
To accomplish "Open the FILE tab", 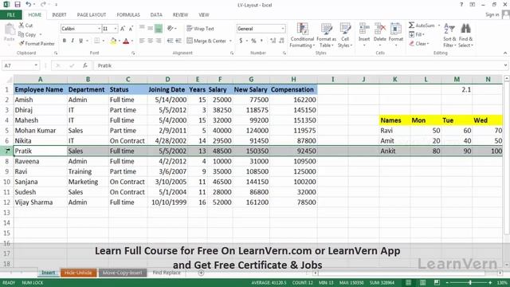I will coord(11,14).
